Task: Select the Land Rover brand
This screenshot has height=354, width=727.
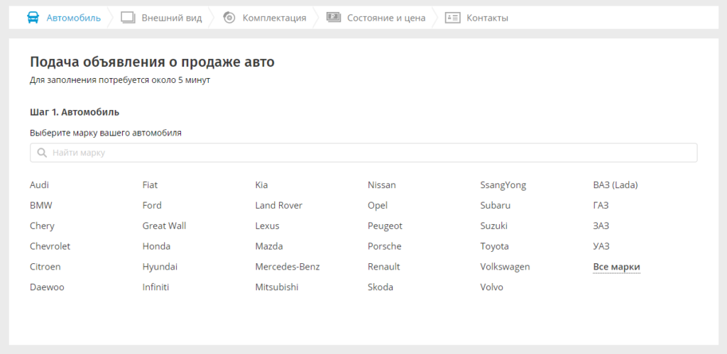Action: pos(278,205)
